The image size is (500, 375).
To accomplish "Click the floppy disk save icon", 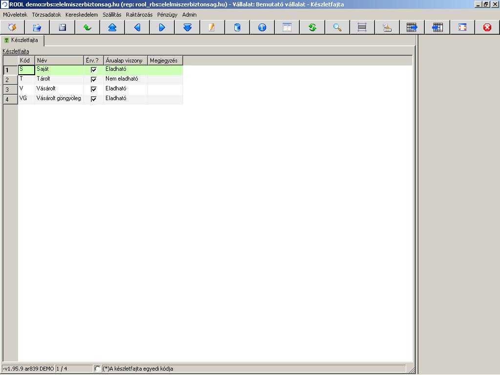I will [62, 27].
